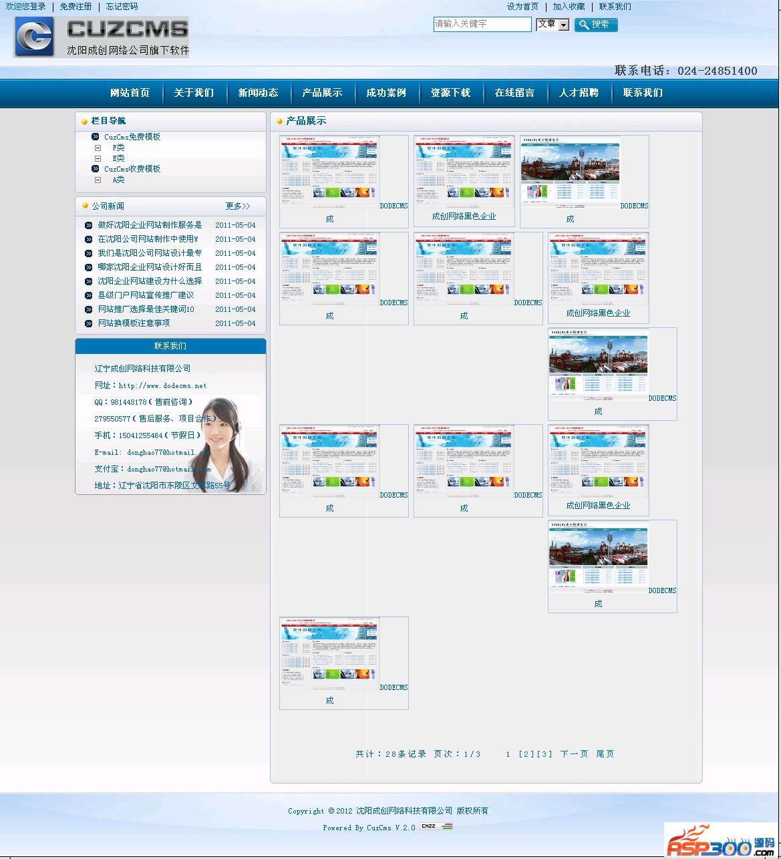Click 更多>> in 公司新闻 panel
This screenshot has width=781, height=859.
tap(238, 206)
